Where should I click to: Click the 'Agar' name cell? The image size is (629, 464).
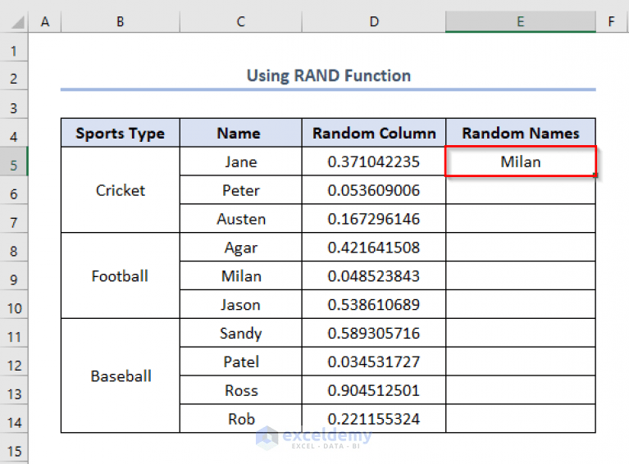240,248
